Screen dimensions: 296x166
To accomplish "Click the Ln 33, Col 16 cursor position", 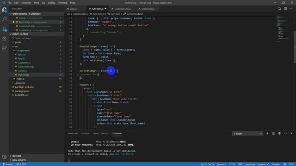I will click(x=207, y=164).
